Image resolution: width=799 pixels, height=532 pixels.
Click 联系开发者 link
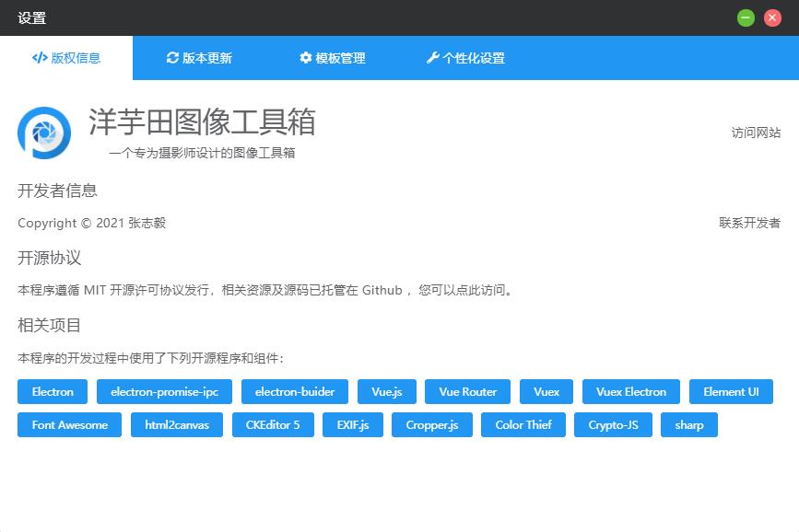(x=749, y=223)
